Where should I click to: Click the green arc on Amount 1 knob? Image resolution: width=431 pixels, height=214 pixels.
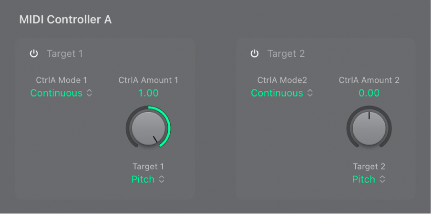coord(168,124)
